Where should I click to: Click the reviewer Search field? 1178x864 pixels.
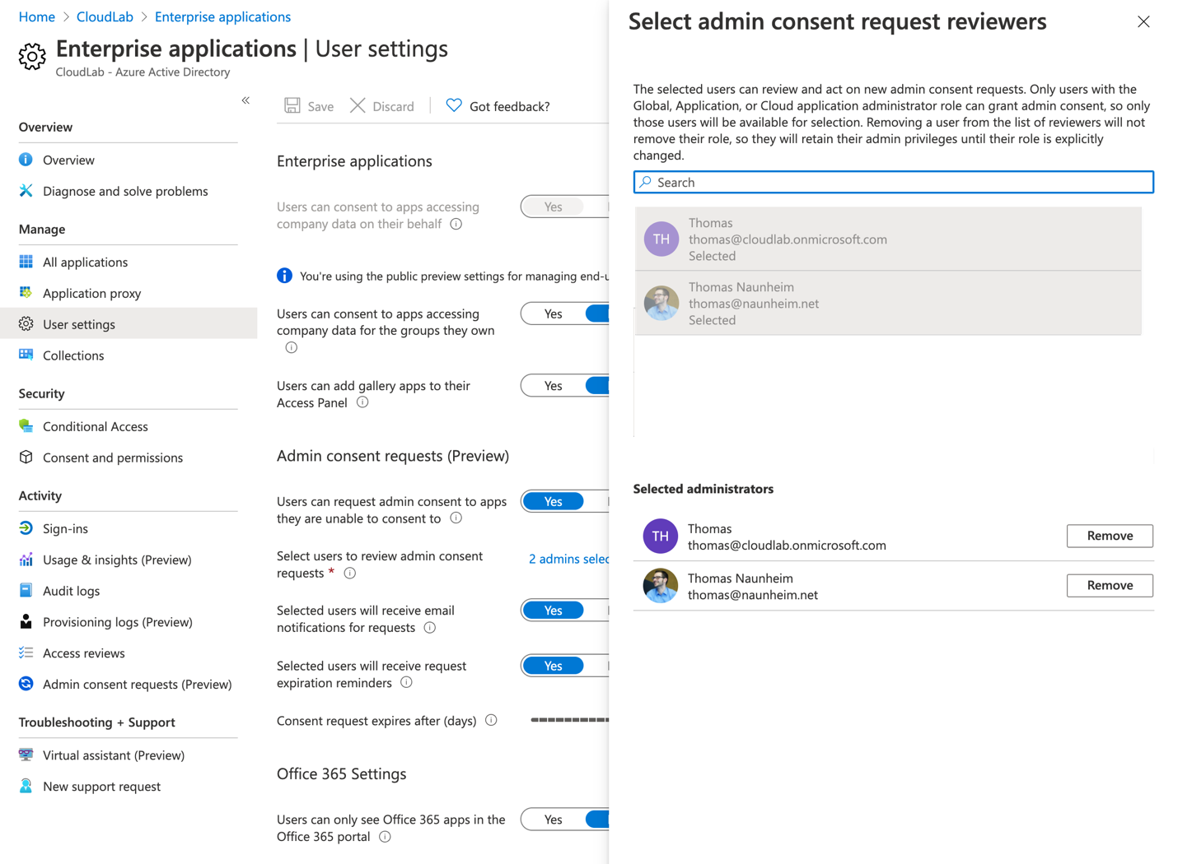pyautogui.click(x=893, y=182)
